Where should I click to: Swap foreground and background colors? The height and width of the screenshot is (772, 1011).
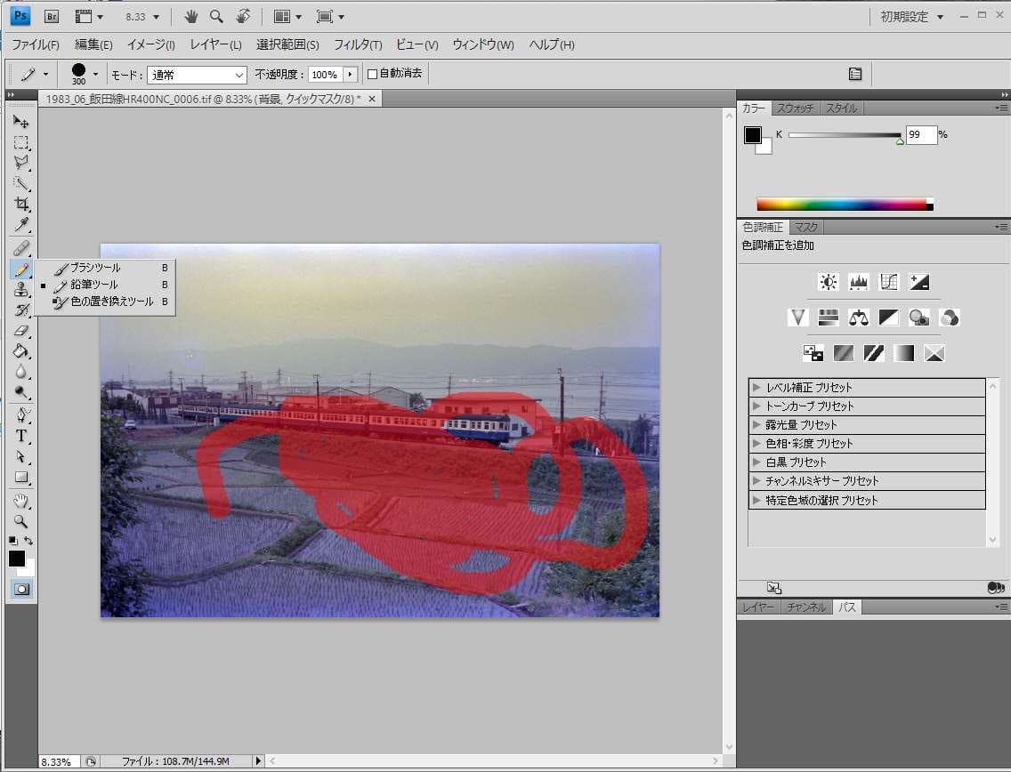[x=29, y=540]
